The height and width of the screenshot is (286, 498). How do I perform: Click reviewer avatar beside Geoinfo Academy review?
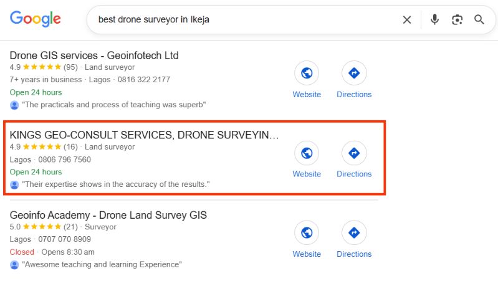point(14,265)
